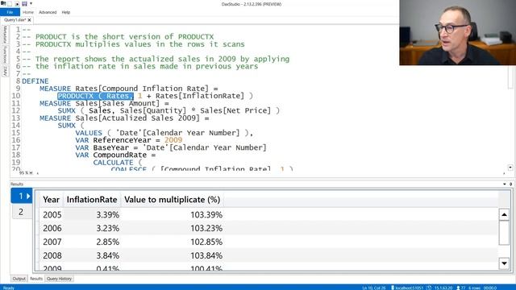Click the results grid scroll down arrow
The width and height of the screenshot is (516, 290).
click(504, 263)
